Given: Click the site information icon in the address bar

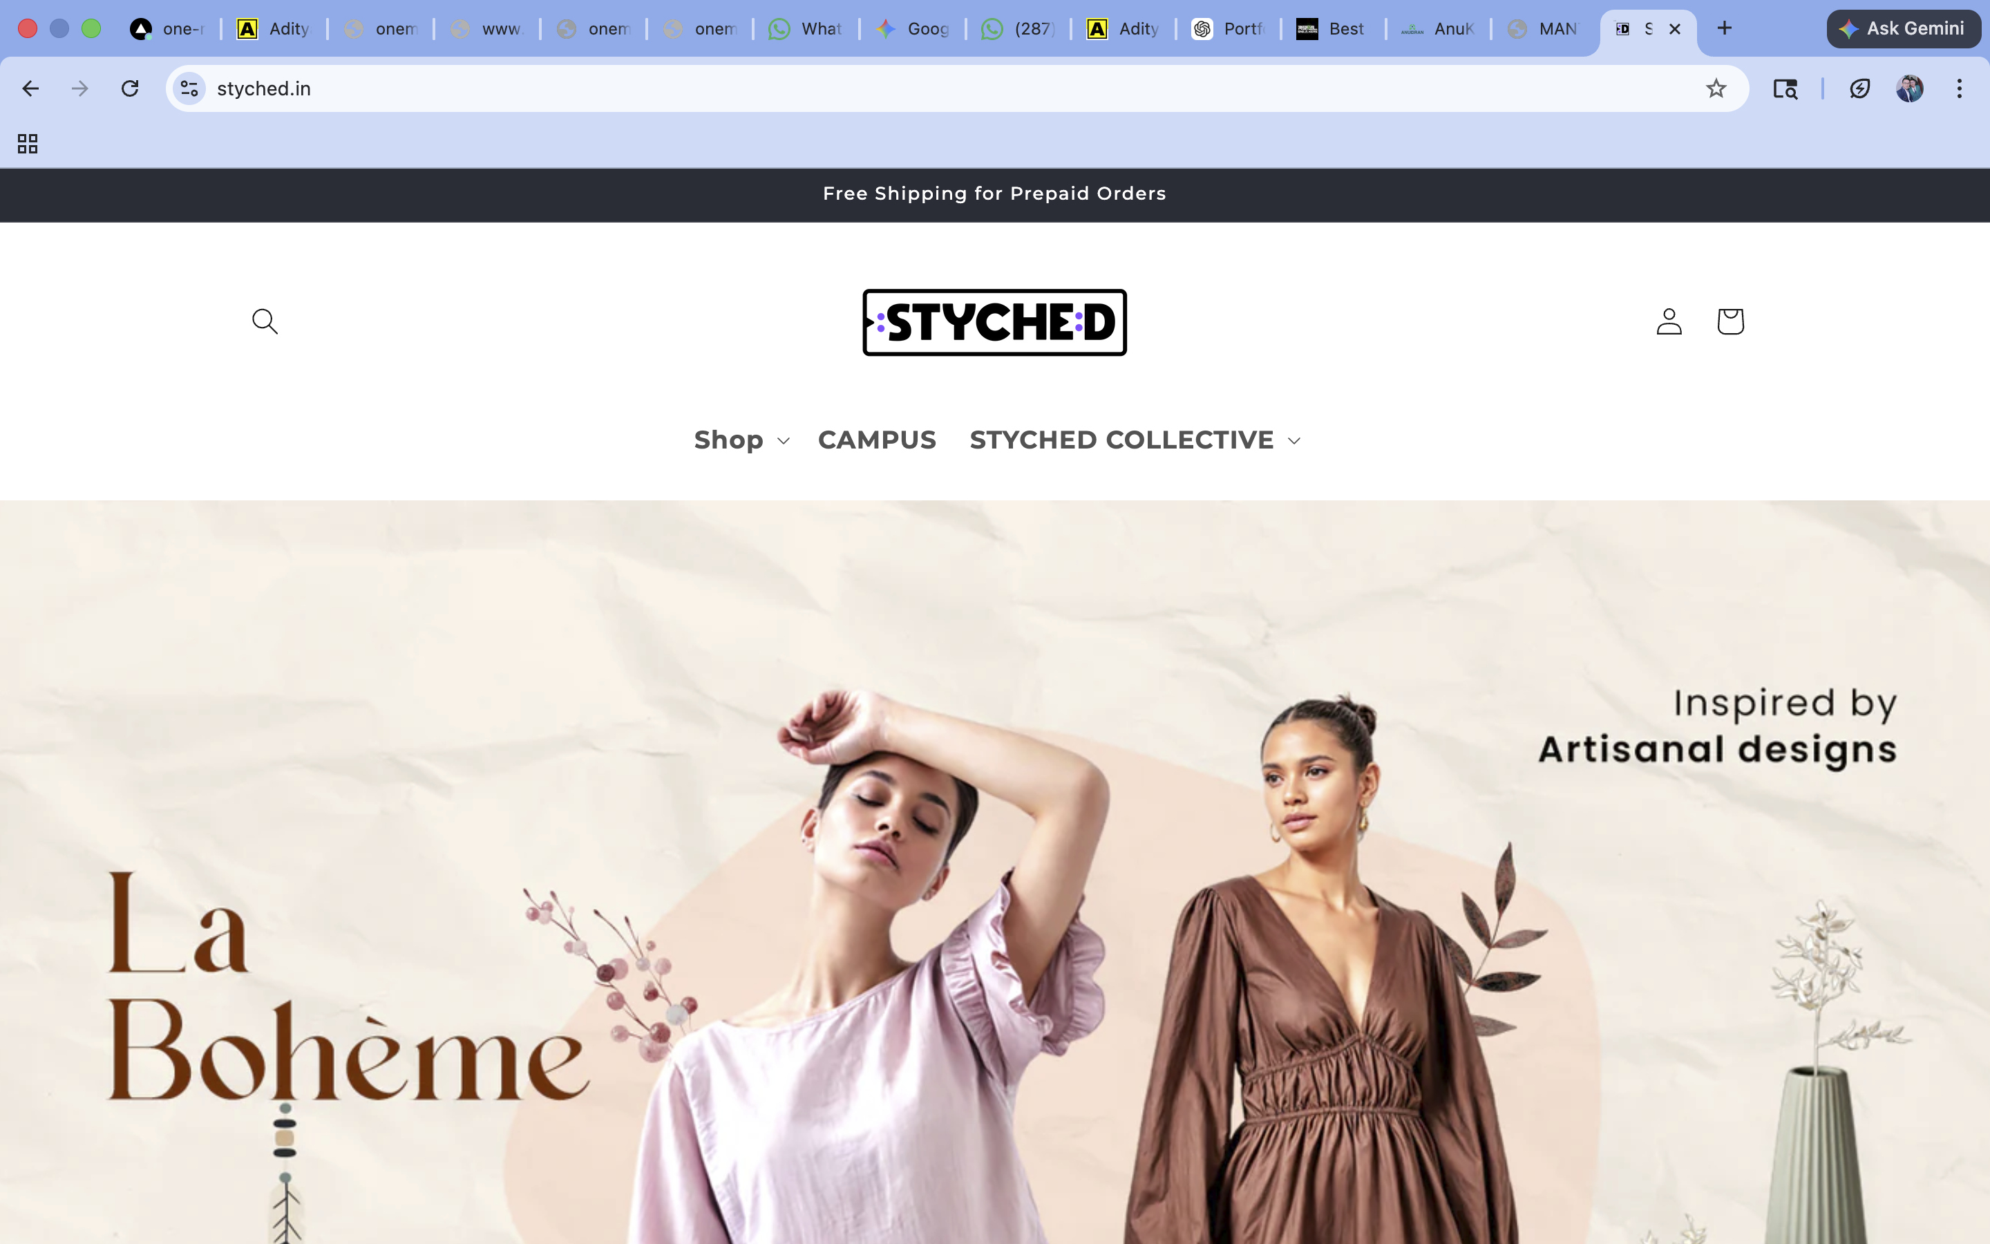Looking at the screenshot, I should (189, 88).
